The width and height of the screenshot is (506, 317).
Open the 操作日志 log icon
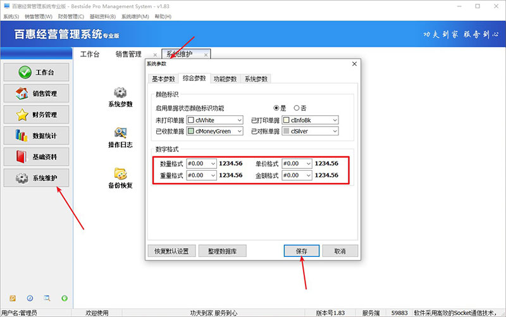[x=120, y=134]
